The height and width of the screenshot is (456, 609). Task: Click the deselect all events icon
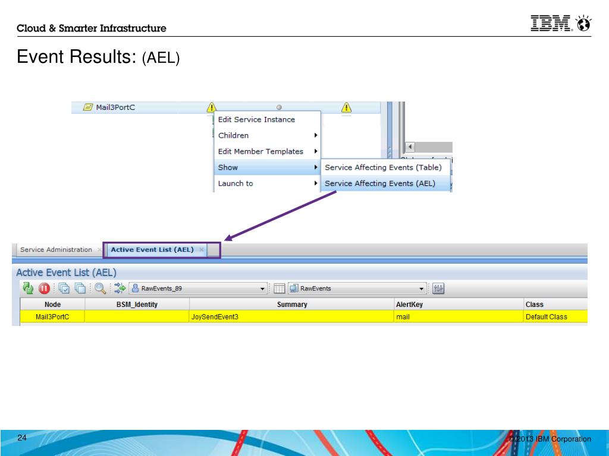point(80,288)
